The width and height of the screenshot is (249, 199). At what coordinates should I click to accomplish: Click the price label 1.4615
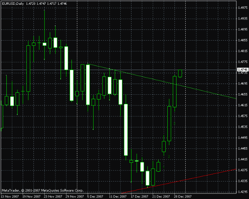click(243, 105)
